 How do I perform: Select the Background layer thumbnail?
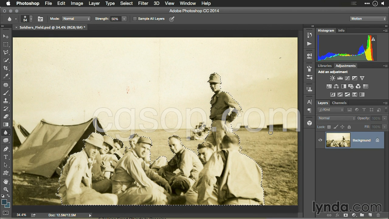pyautogui.click(x=338, y=140)
